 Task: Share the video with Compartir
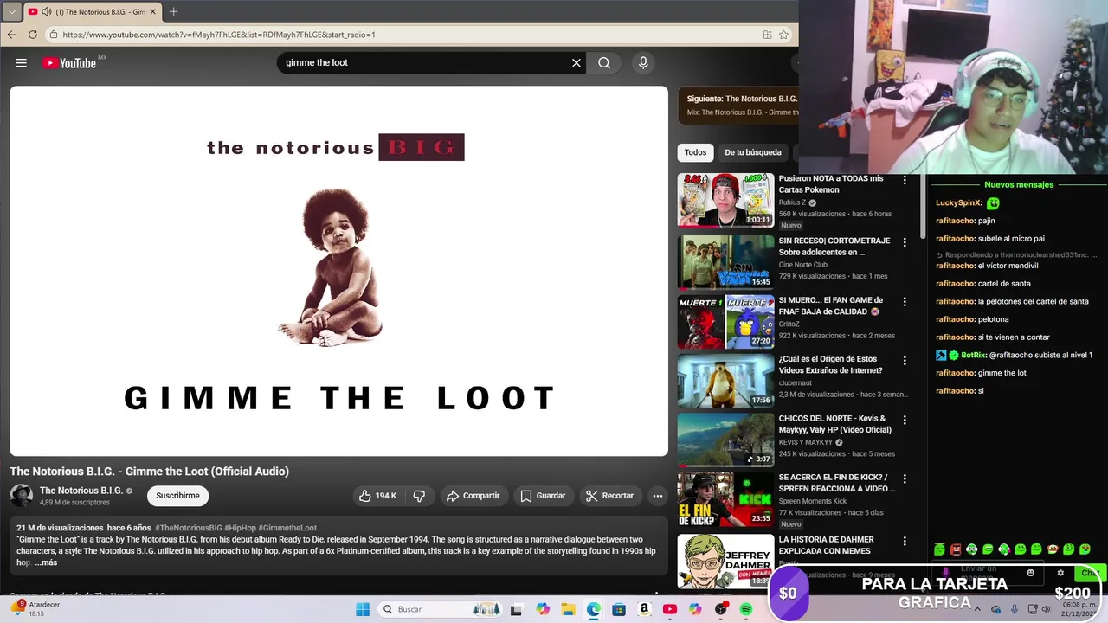(x=473, y=496)
